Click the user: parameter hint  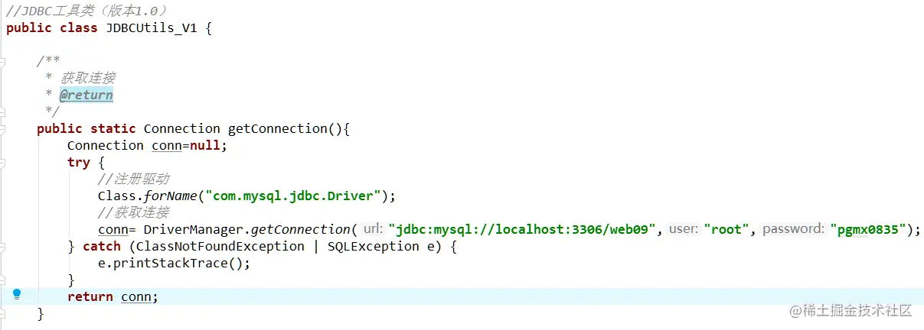pyautogui.click(x=683, y=229)
